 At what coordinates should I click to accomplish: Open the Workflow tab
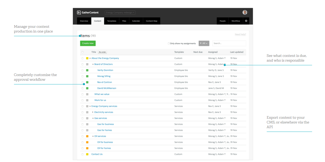(x=236, y=21)
